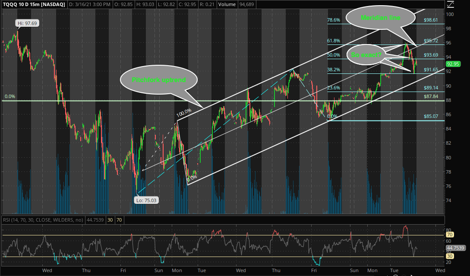
Task: Click the 61.8% Fibonacci level label
Action: 334,41
